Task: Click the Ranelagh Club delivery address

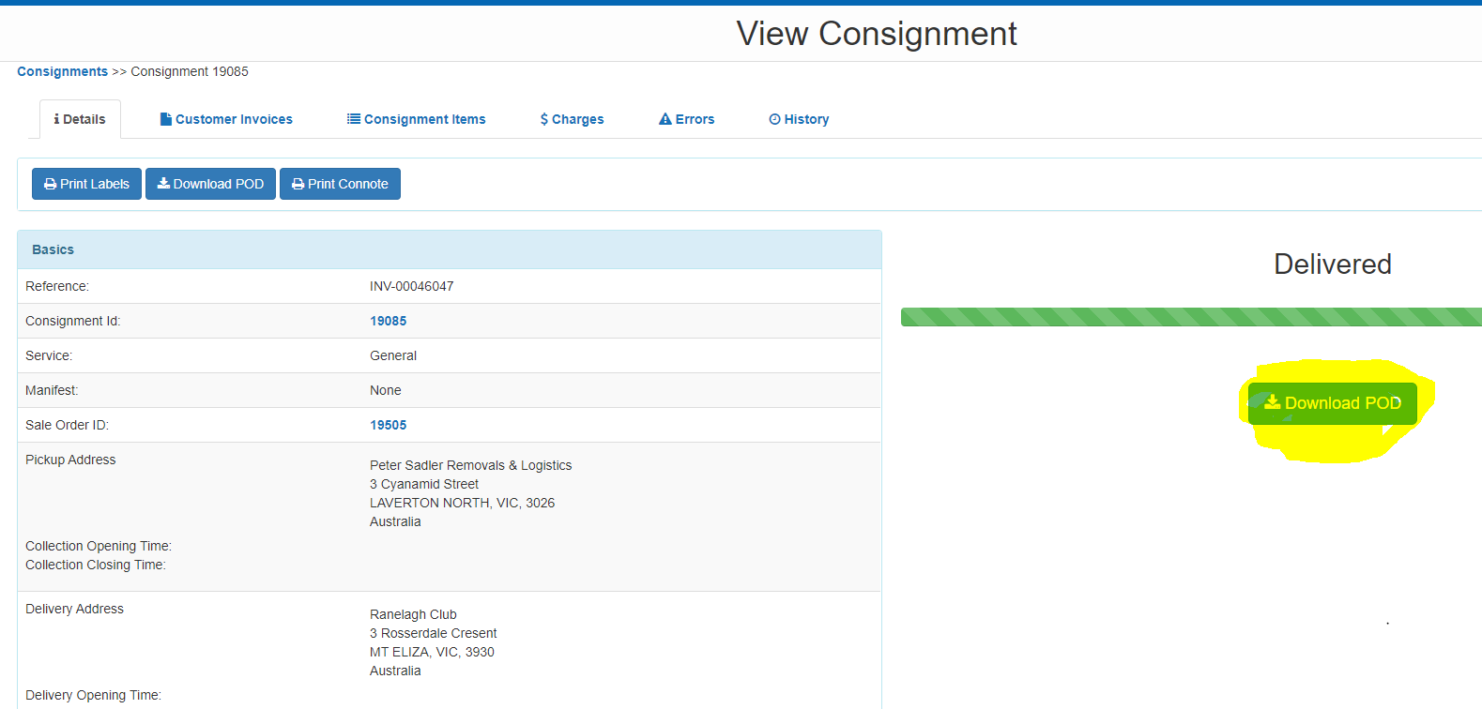Action: (413, 614)
